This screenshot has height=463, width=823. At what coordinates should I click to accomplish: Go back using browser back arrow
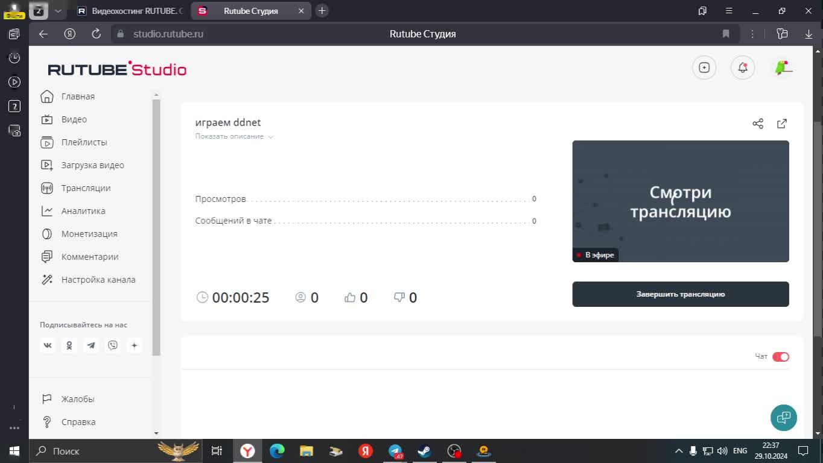[x=43, y=34]
